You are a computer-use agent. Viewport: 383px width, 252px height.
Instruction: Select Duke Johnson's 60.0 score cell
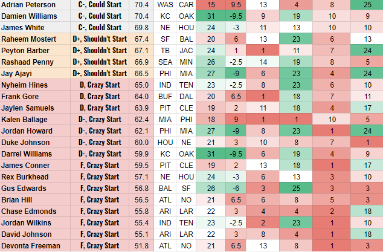pos(141,143)
